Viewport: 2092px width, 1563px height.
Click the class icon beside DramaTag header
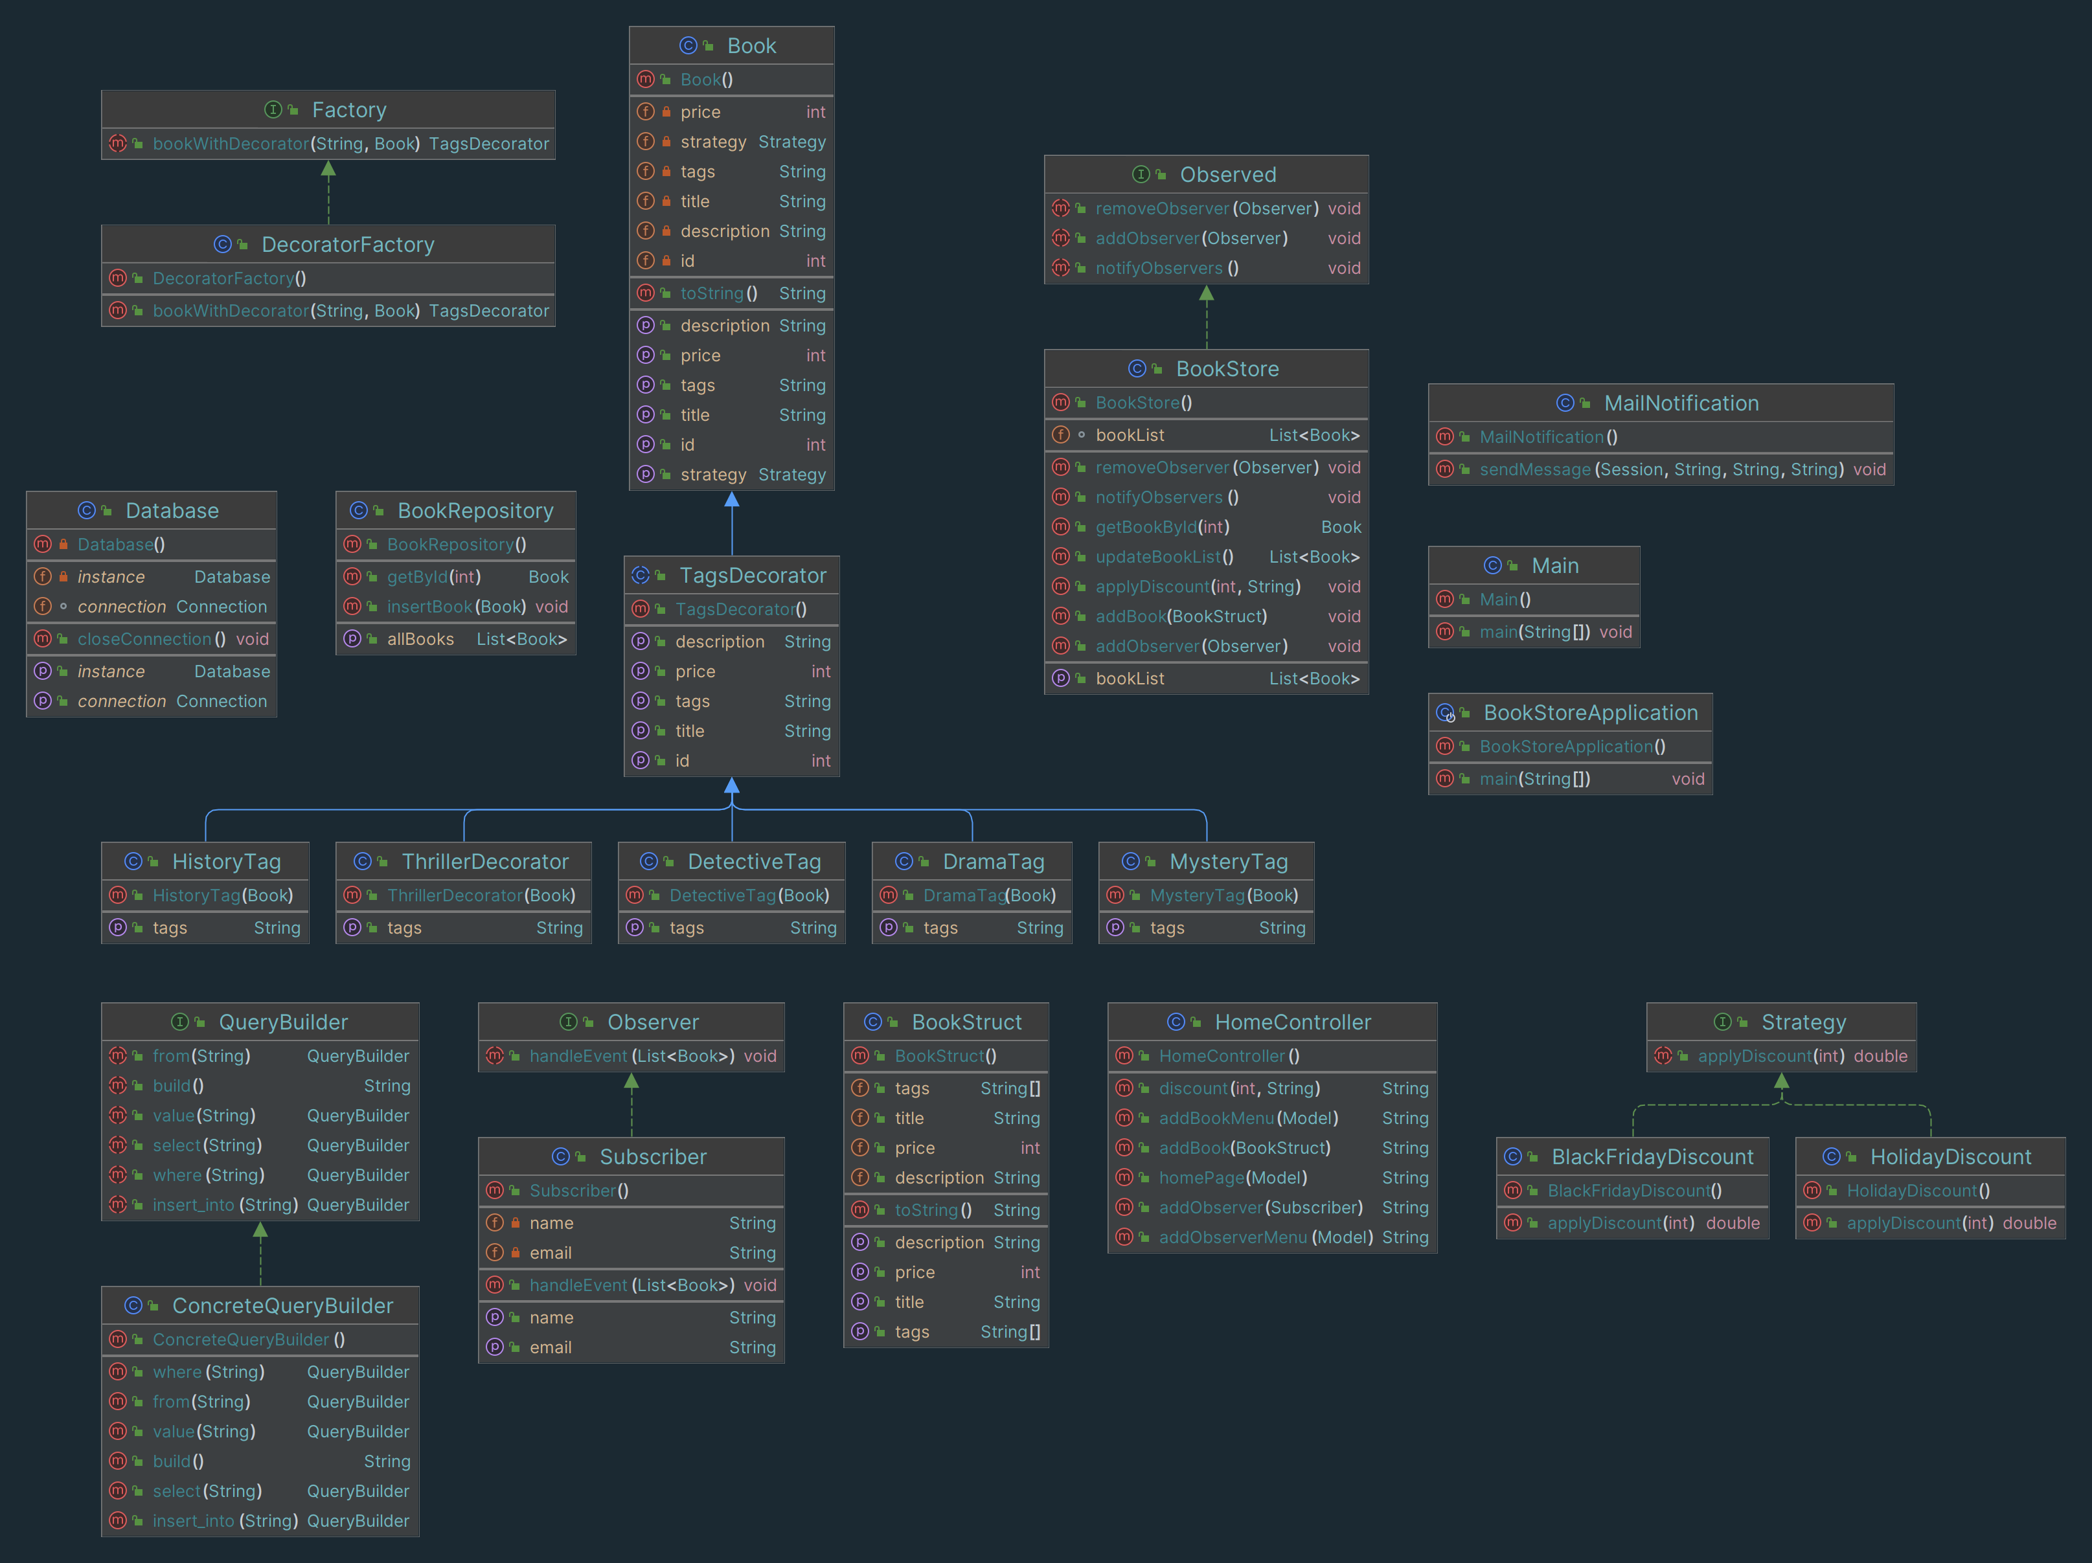click(x=904, y=861)
